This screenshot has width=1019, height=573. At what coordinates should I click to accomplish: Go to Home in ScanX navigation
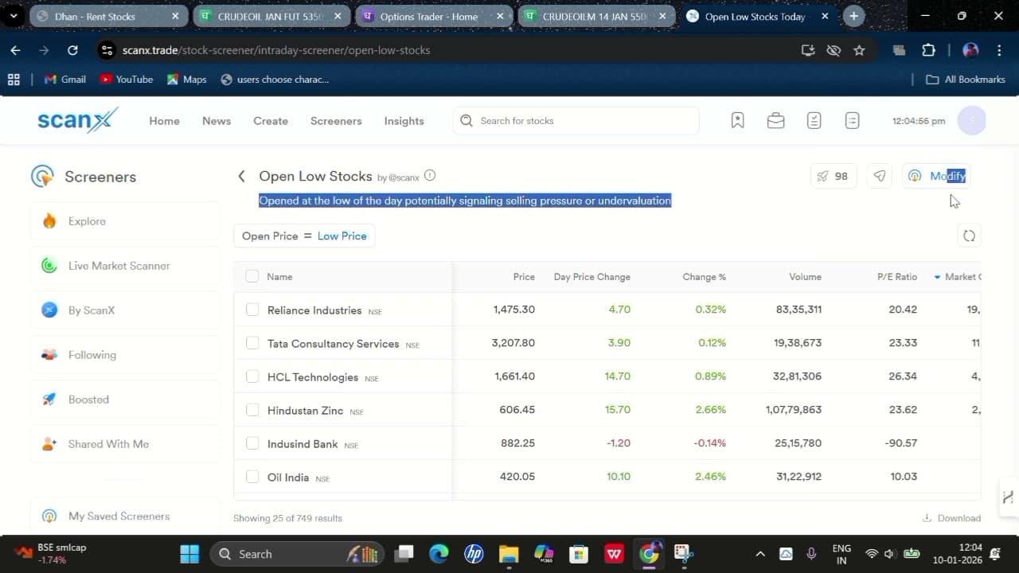(164, 121)
